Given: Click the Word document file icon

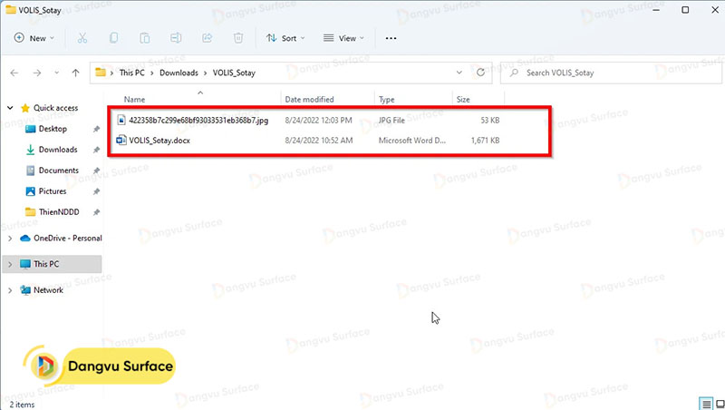Looking at the screenshot, I should (121, 140).
